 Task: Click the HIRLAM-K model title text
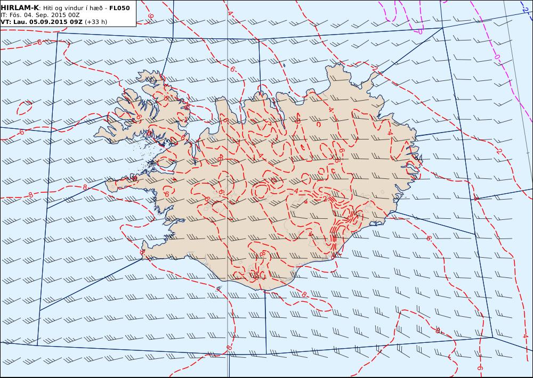pyautogui.click(x=20, y=8)
